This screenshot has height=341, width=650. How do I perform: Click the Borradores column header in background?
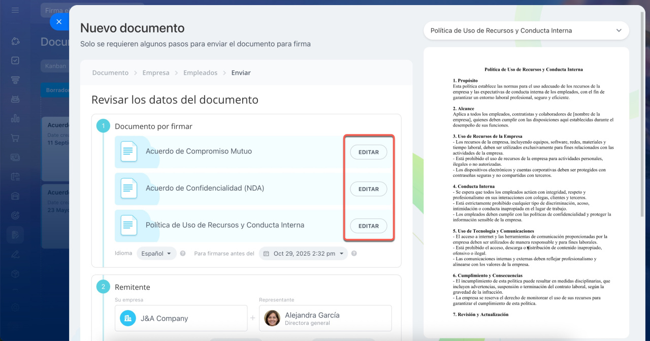55,90
